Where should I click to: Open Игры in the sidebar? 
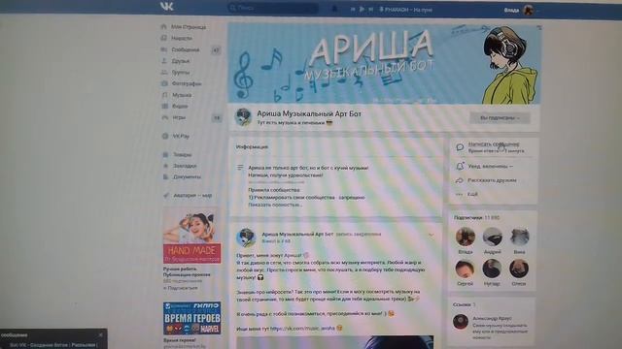(179, 117)
